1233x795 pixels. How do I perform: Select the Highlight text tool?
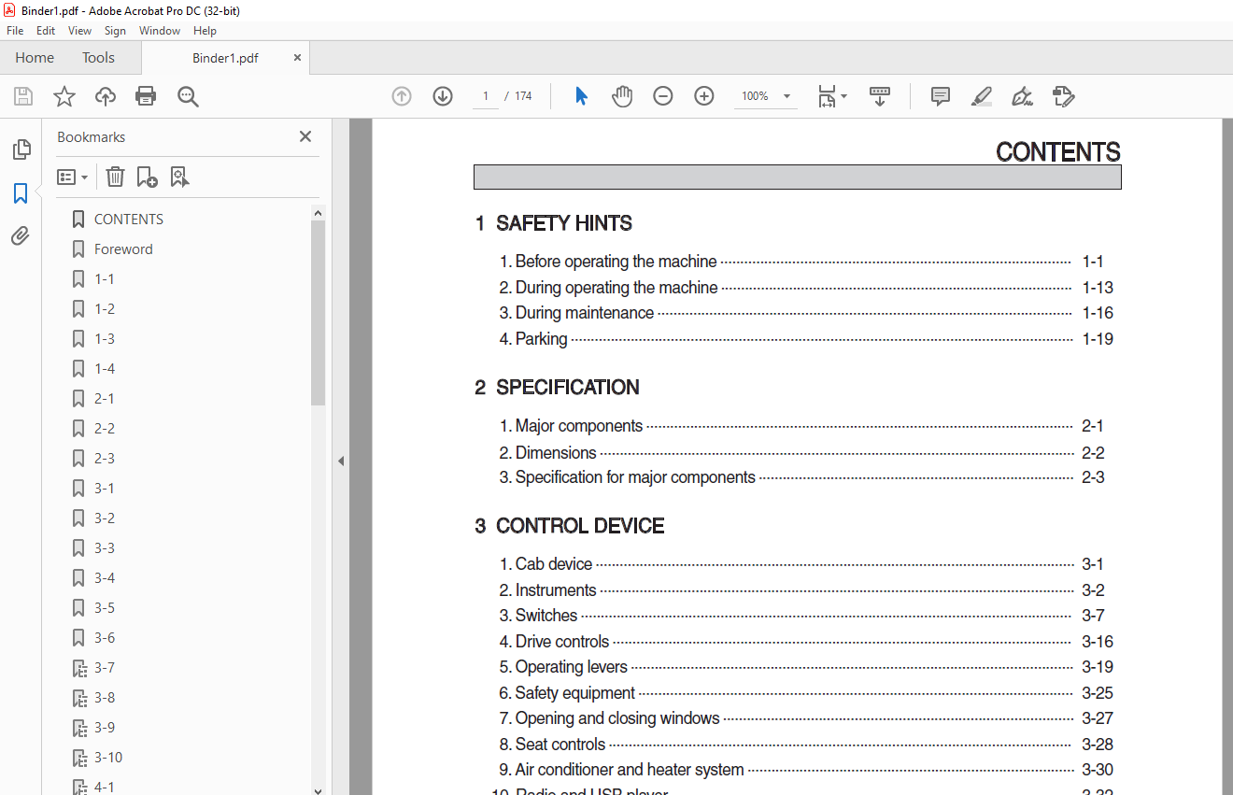tap(982, 96)
